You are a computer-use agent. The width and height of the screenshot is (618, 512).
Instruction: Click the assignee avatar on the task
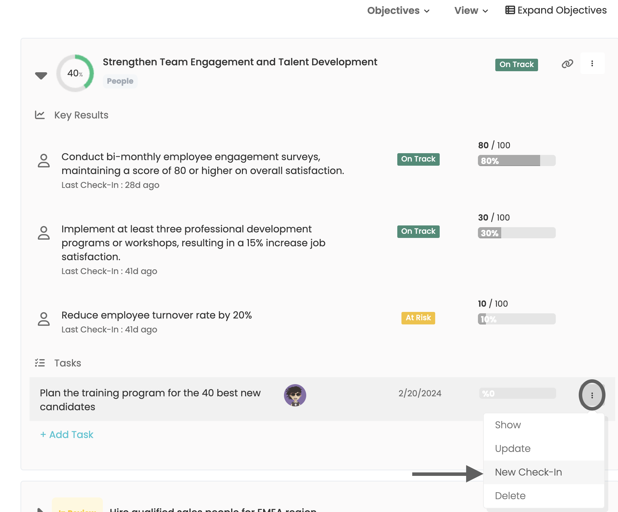tap(295, 395)
